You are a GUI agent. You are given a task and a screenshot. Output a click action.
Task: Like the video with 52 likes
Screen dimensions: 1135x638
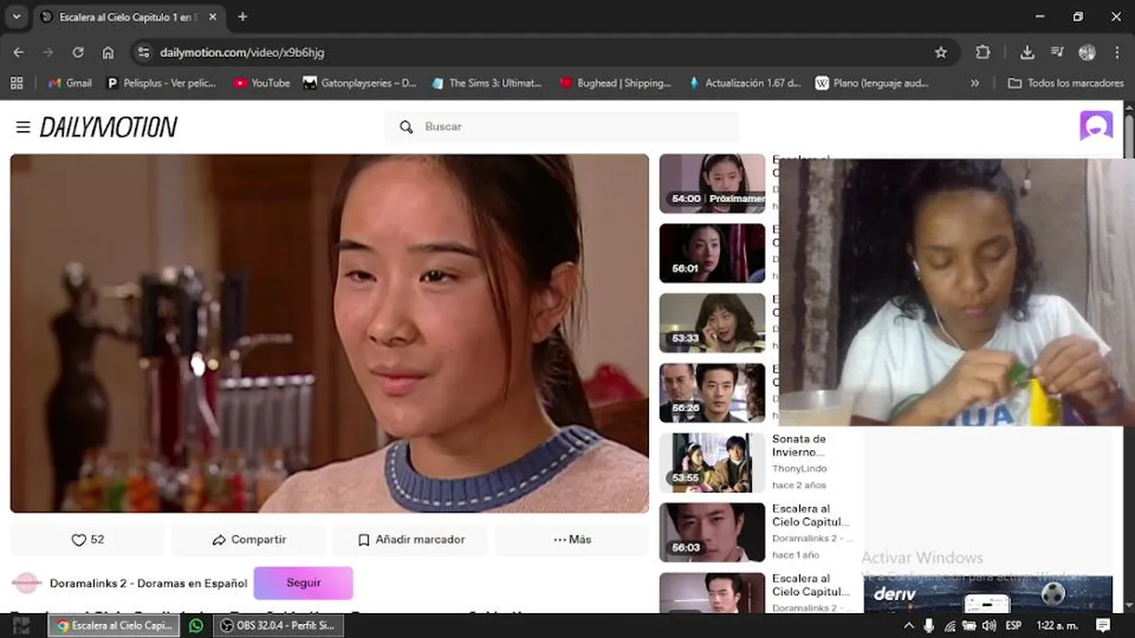tap(87, 540)
